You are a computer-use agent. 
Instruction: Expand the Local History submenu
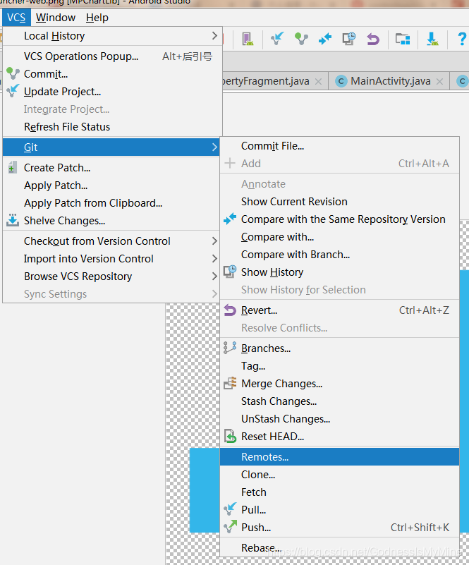pyautogui.click(x=112, y=36)
